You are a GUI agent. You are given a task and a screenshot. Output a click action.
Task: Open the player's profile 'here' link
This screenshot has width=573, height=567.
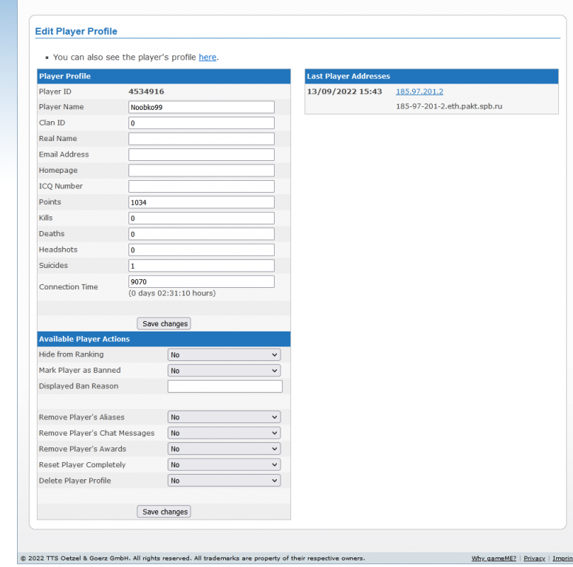point(207,57)
